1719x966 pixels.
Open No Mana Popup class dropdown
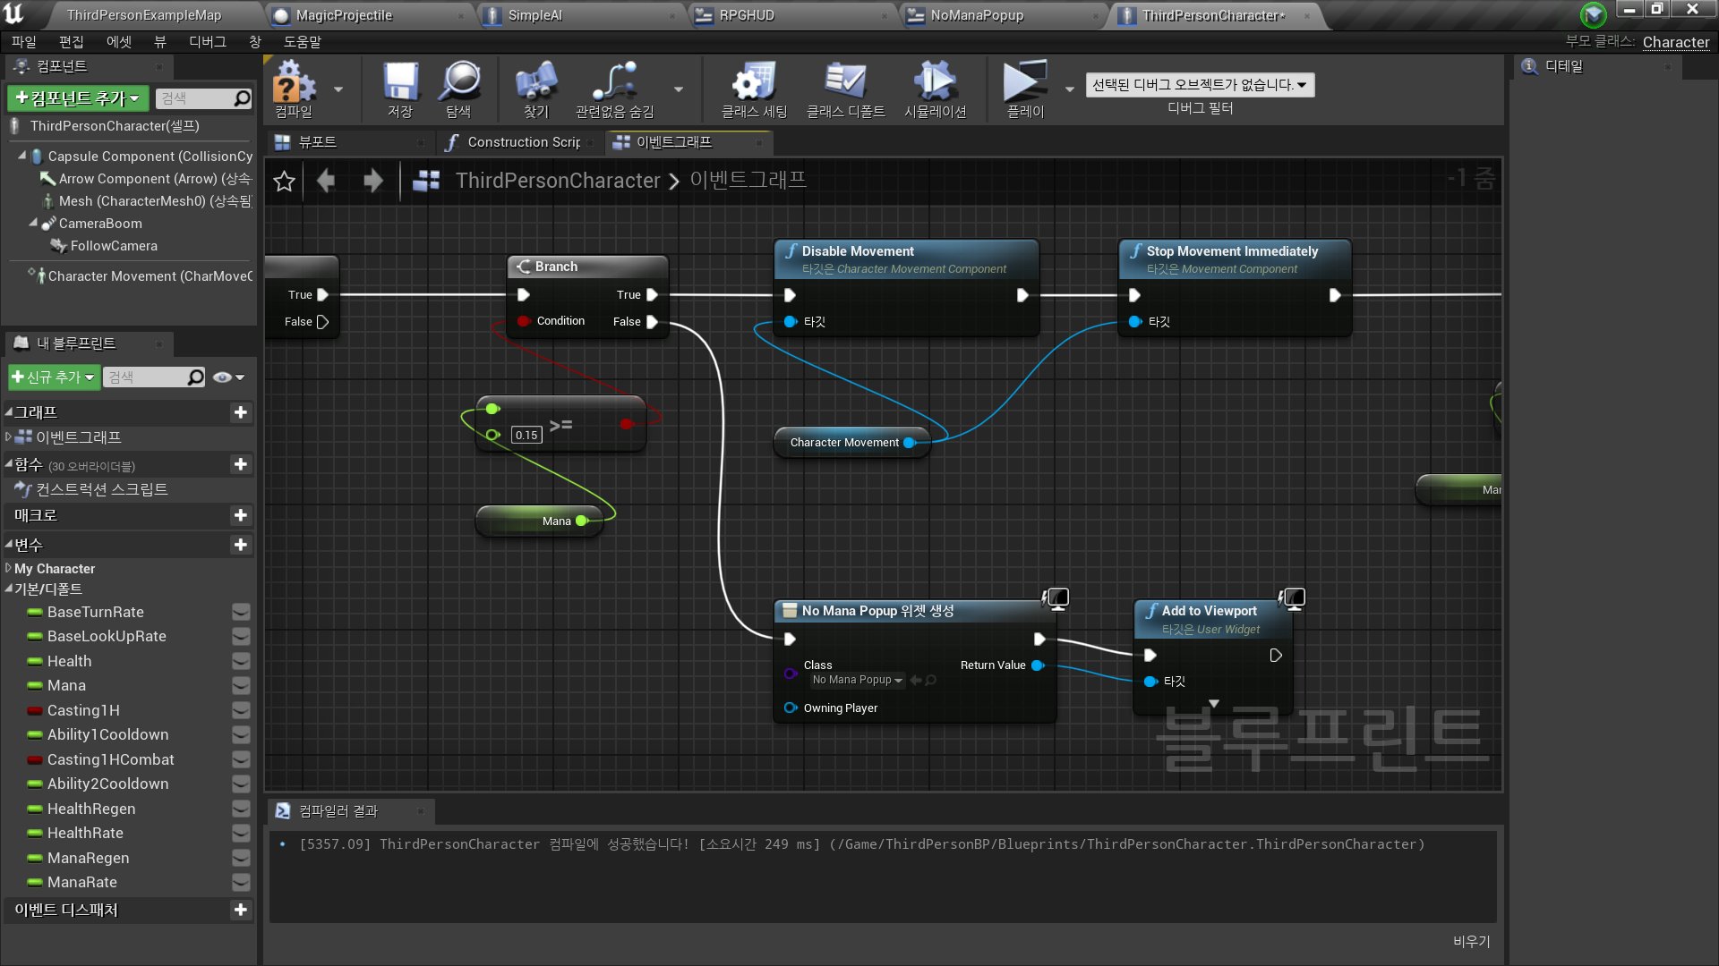click(858, 681)
